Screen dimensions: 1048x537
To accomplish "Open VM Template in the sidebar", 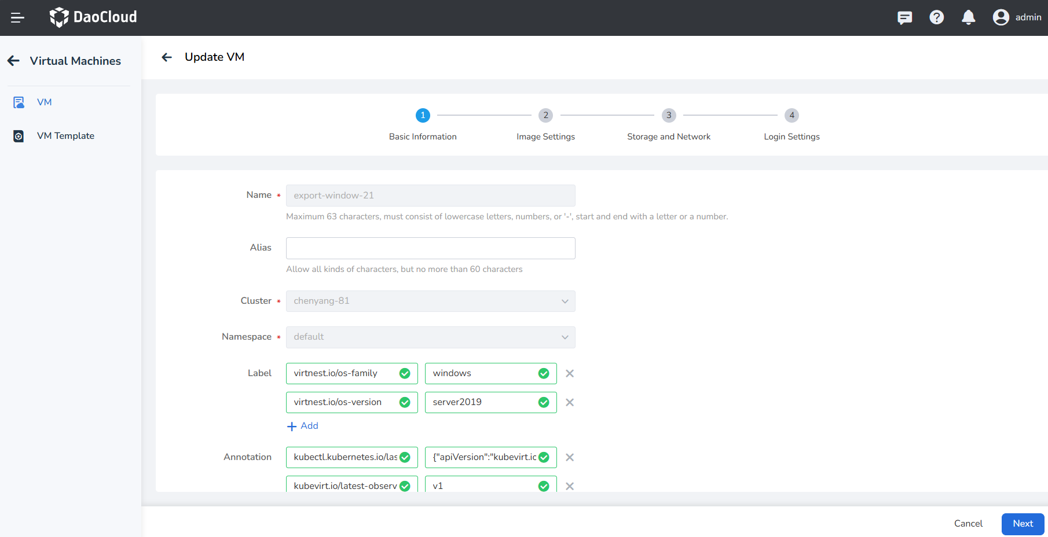I will tap(65, 136).
